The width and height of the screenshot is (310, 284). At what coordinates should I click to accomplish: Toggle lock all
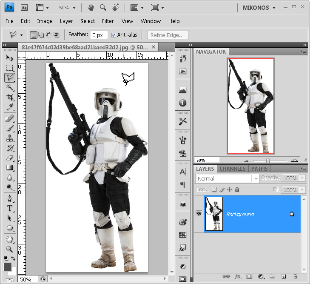[x=237, y=189]
